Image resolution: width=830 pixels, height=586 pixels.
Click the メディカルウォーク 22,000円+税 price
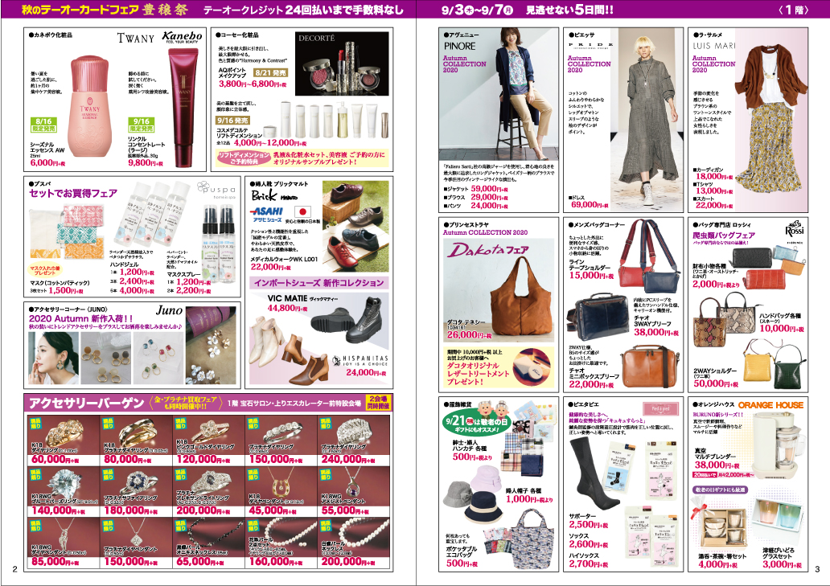pos(270,267)
